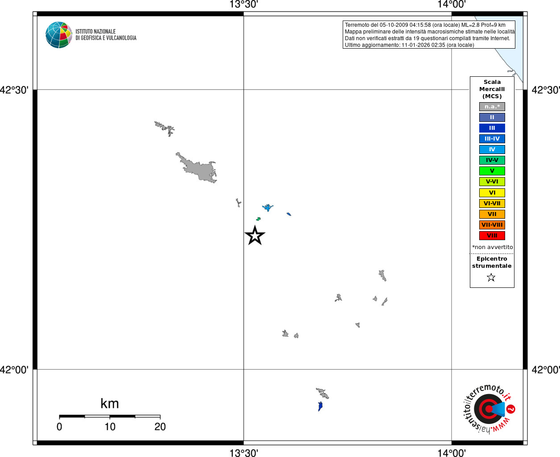Click the light blue municipality near epicenter
Screen dimensions: 560x457
click(x=268, y=208)
